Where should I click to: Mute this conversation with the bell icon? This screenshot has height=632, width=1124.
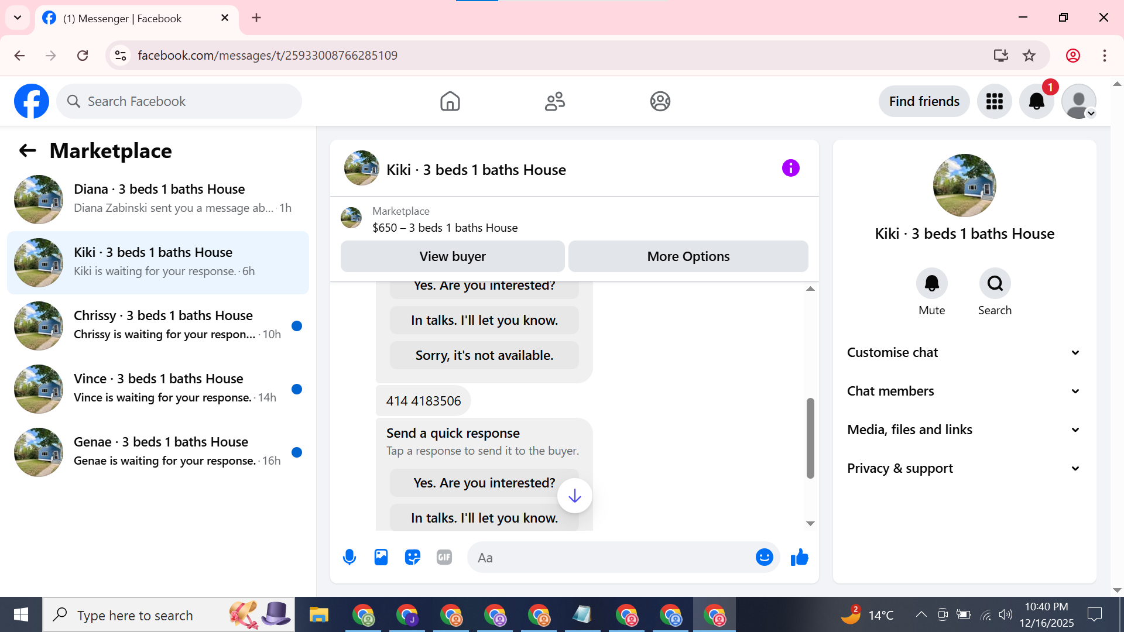pos(931,283)
